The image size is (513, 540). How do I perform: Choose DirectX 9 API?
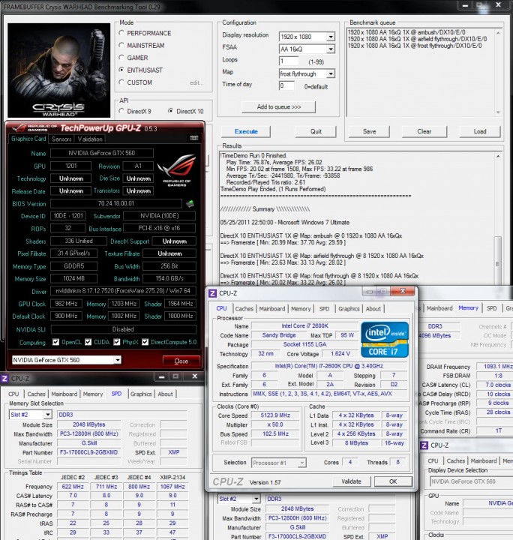point(121,111)
